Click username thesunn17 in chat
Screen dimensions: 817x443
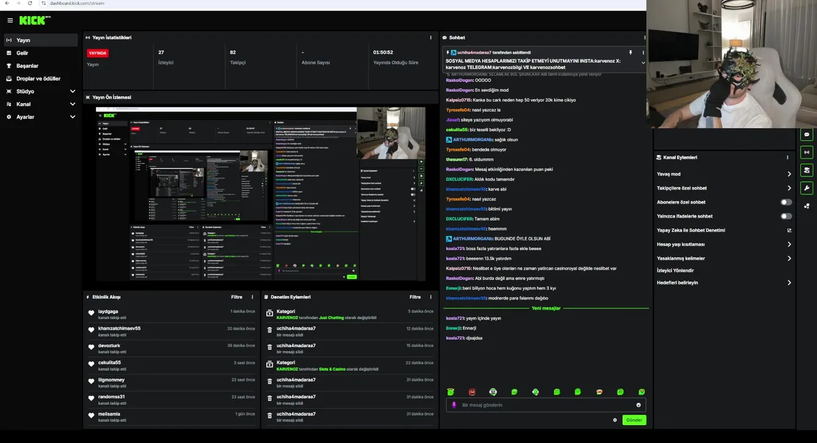pos(457,159)
